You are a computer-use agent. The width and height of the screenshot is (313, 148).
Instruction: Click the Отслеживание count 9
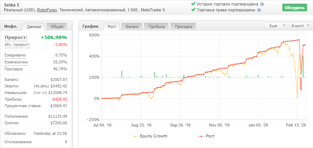coord(66,142)
